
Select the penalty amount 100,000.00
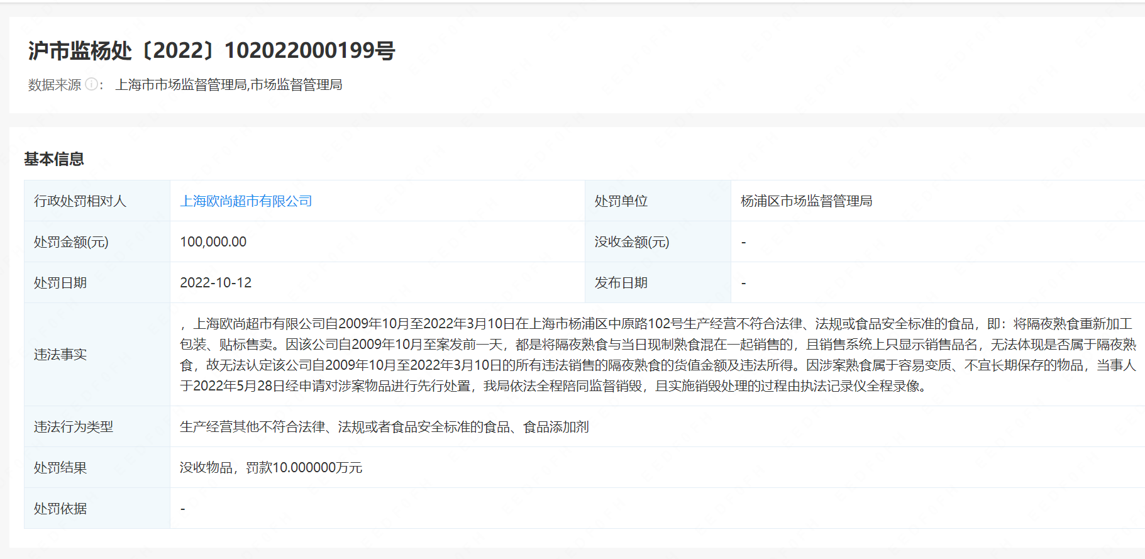coord(213,242)
